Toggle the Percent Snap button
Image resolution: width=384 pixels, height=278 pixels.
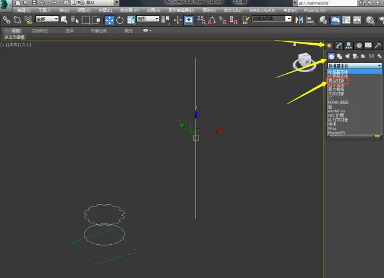click(x=223, y=20)
